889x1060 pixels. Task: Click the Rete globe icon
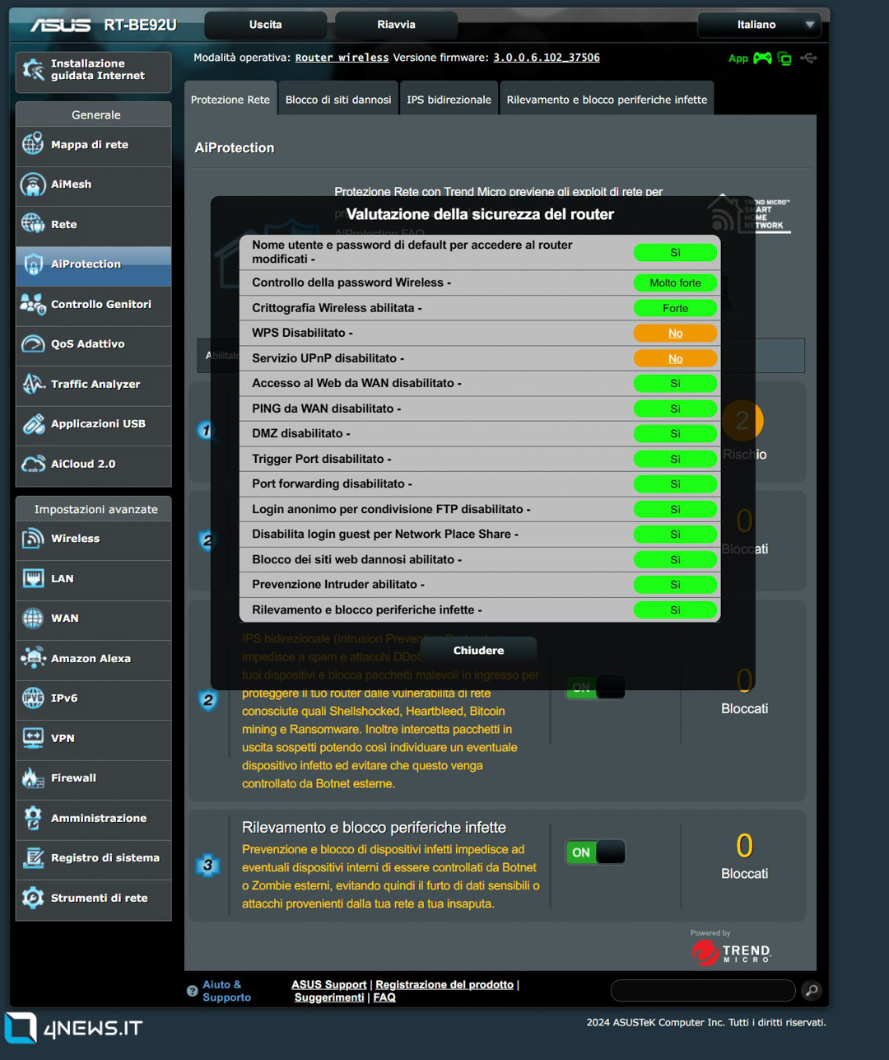[x=33, y=224]
